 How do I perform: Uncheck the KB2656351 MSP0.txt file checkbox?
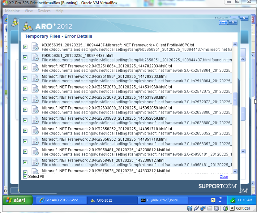pos(25,47)
